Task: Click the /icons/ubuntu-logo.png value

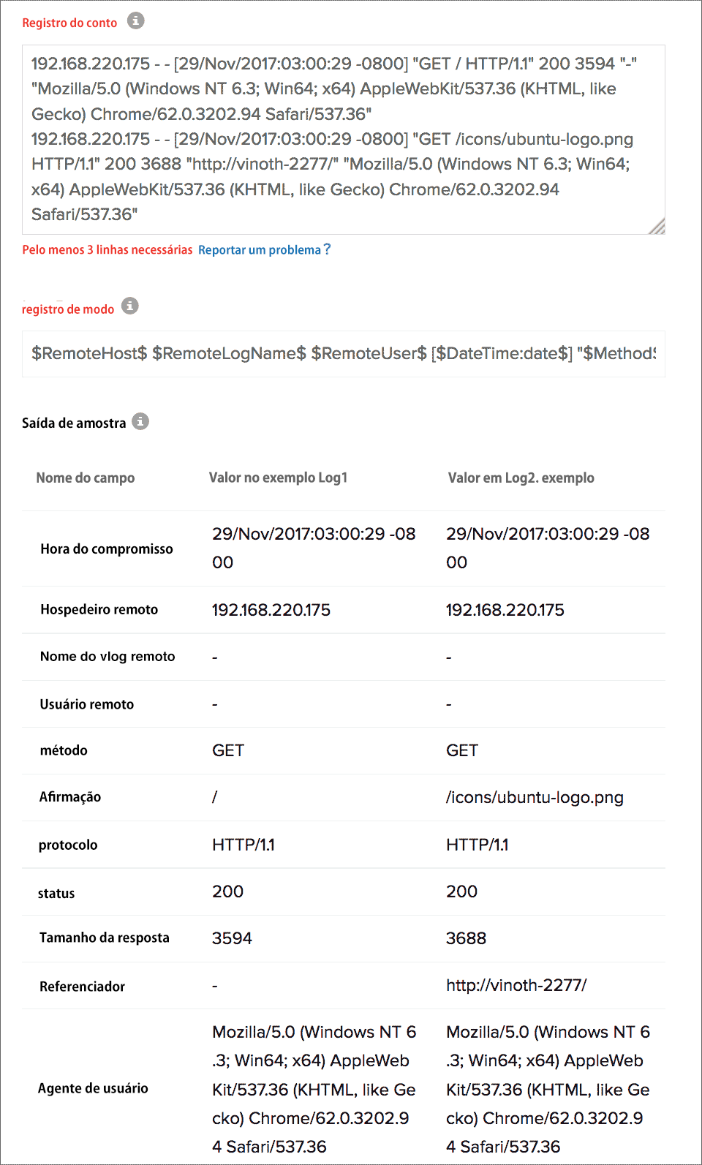Action: tap(535, 797)
